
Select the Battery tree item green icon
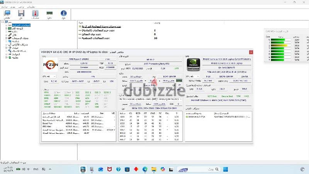click(10, 57)
